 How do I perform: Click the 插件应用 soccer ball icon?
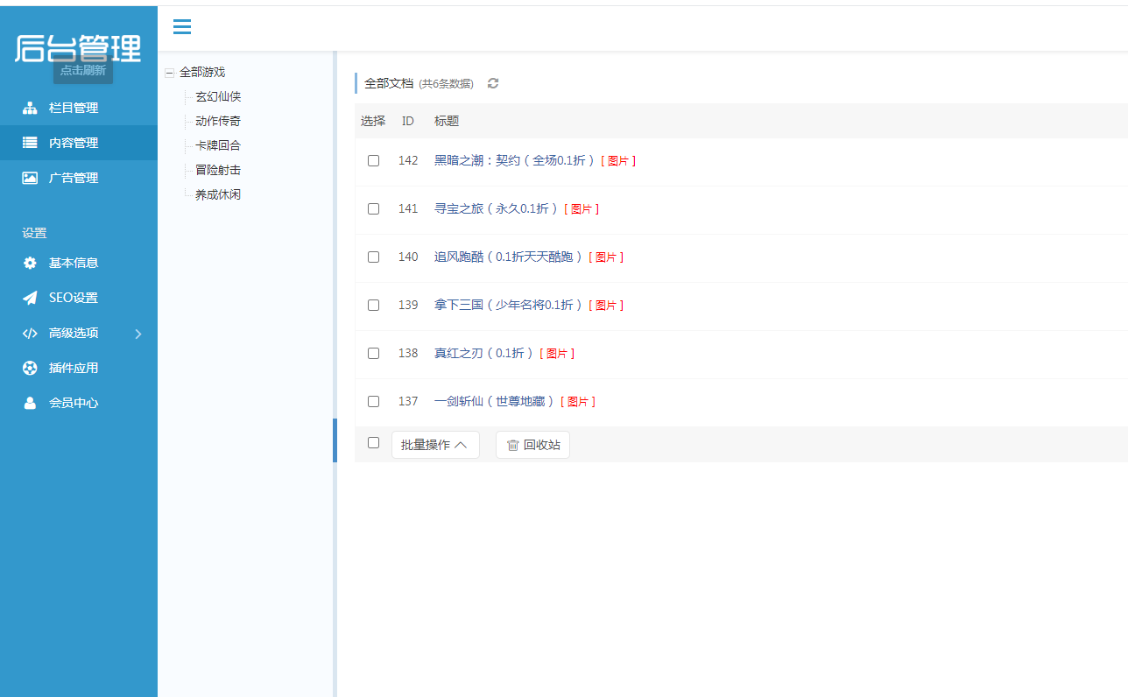coord(30,368)
